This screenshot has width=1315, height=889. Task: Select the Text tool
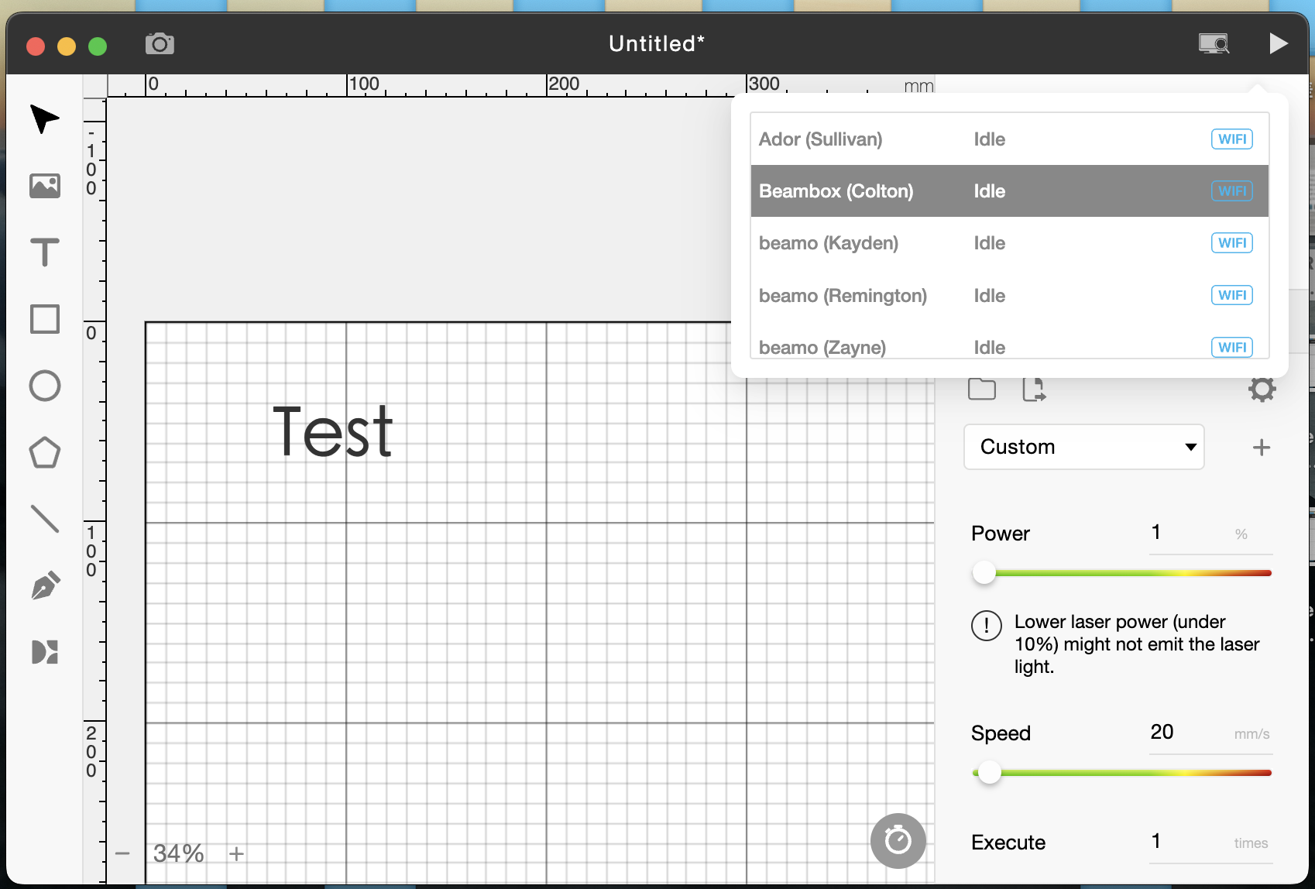[x=44, y=252]
